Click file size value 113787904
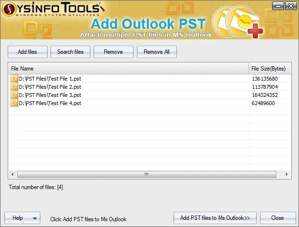Viewport: 299px width, 227px height. coord(265,87)
